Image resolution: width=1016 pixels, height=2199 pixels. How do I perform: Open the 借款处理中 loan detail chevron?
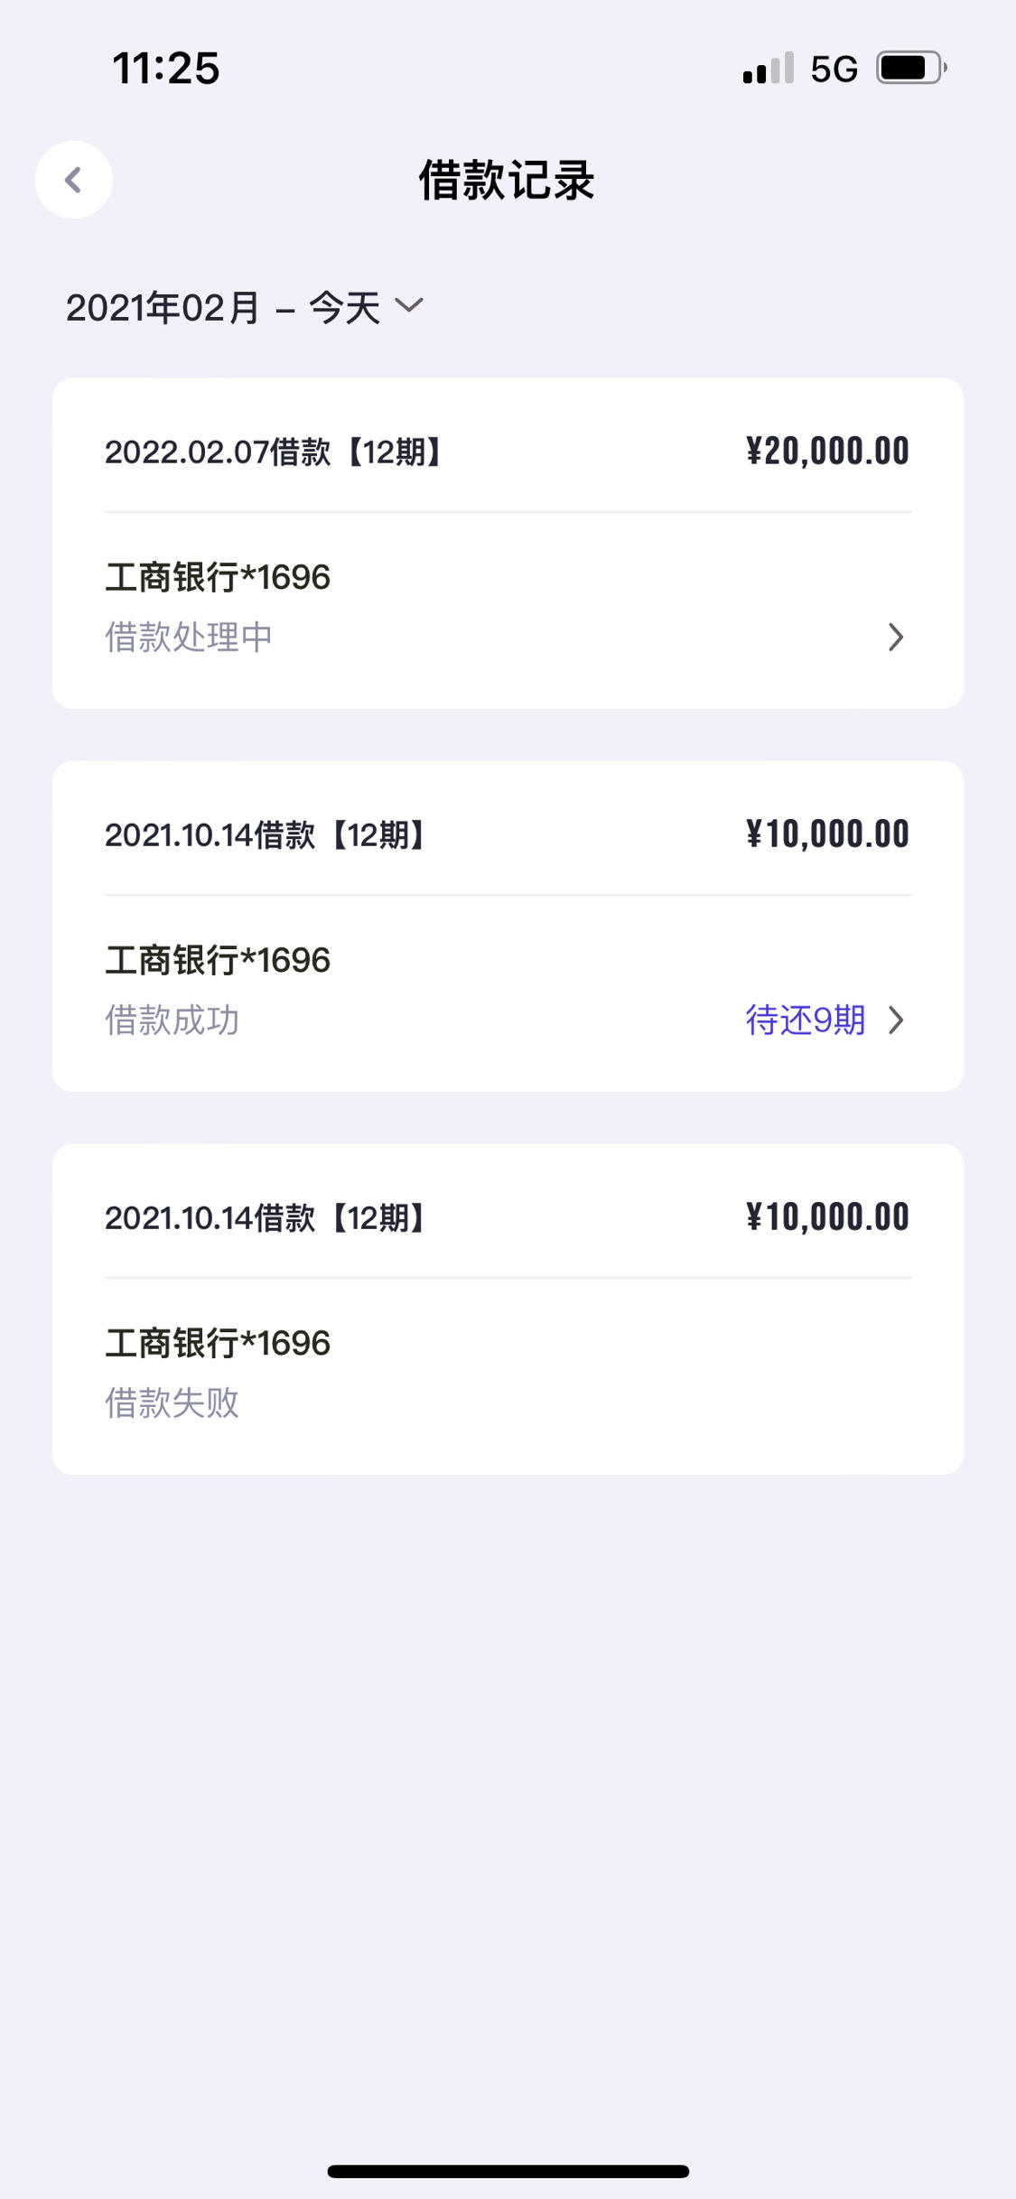click(895, 638)
